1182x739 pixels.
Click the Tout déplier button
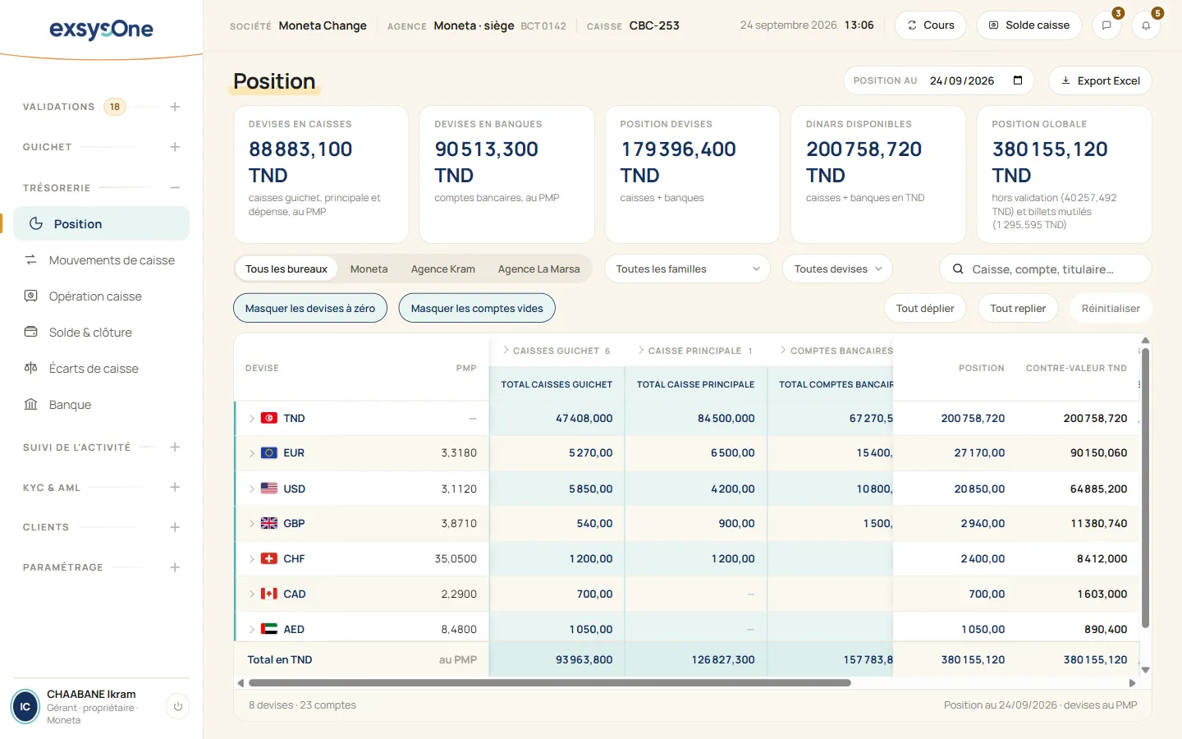(925, 309)
